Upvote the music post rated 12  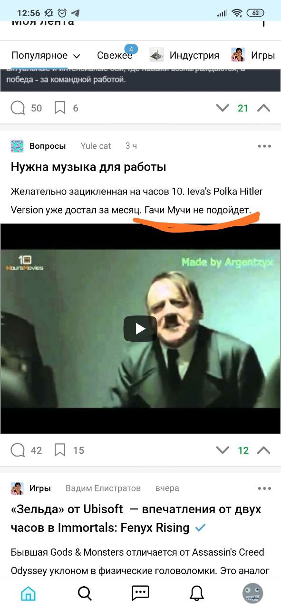pyautogui.click(x=263, y=450)
